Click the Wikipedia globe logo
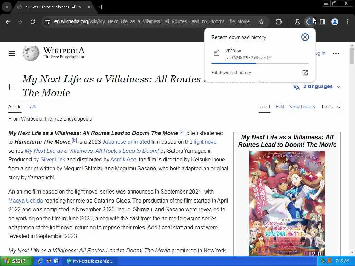The image size is (355, 266). click(x=31, y=53)
